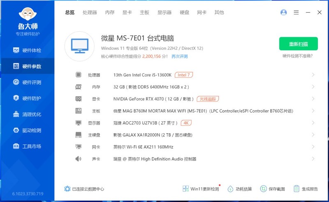Viewport: 329px width, 202px height.
Task: Open the 其他 tab
Action: pyautogui.click(x=219, y=12)
